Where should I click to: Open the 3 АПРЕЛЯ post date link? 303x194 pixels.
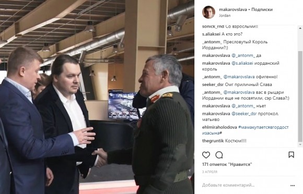pyautogui.click(x=209, y=172)
